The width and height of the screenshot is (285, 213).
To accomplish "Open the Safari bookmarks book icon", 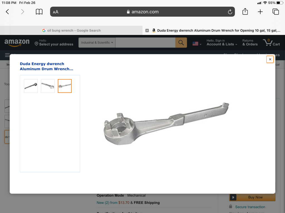I will point(39,12).
